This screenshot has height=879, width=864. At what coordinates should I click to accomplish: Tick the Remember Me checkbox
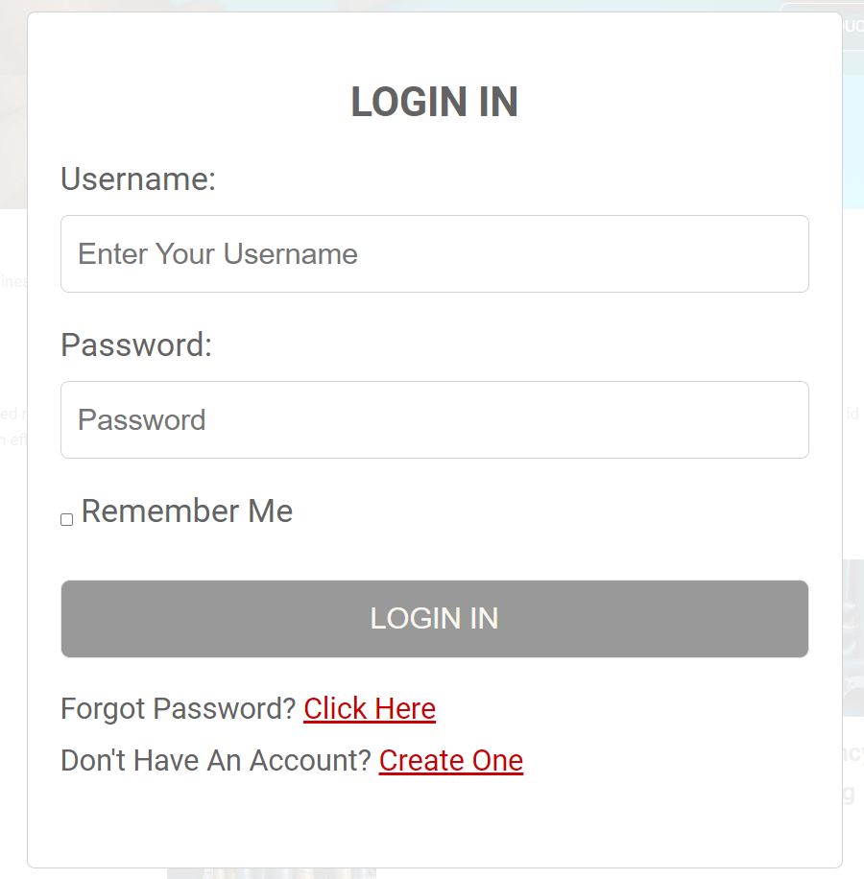coord(67,520)
